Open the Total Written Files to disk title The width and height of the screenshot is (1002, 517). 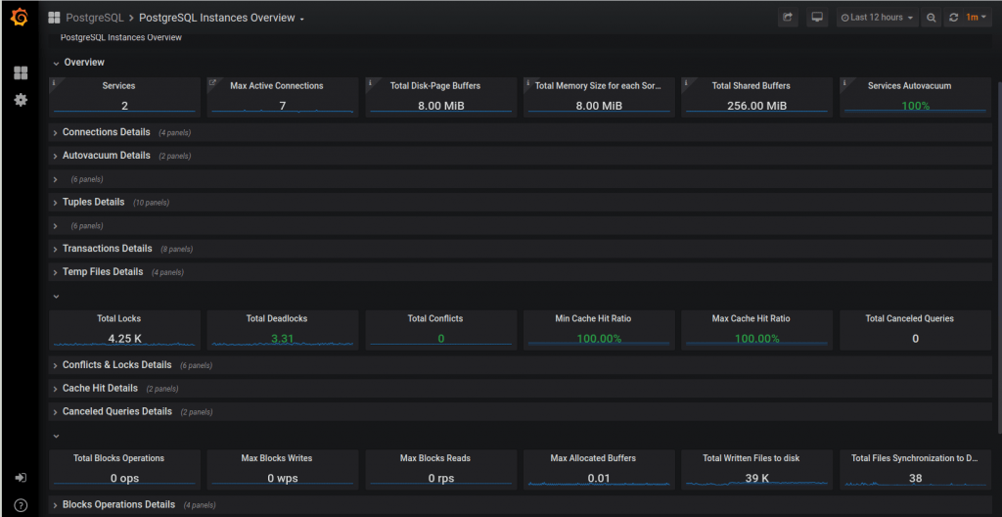pyautogui.click(x=751, y=458)
